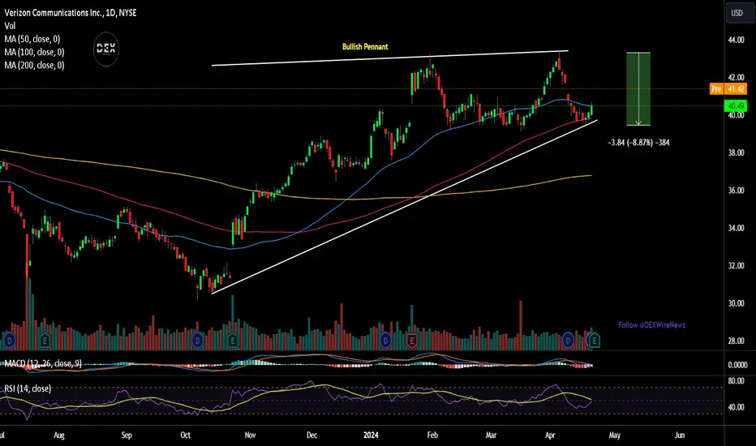Select the green price range measurement box
The width and height of the screenshot is (756, 446).
pyautogui.click(x=638, y=89)
